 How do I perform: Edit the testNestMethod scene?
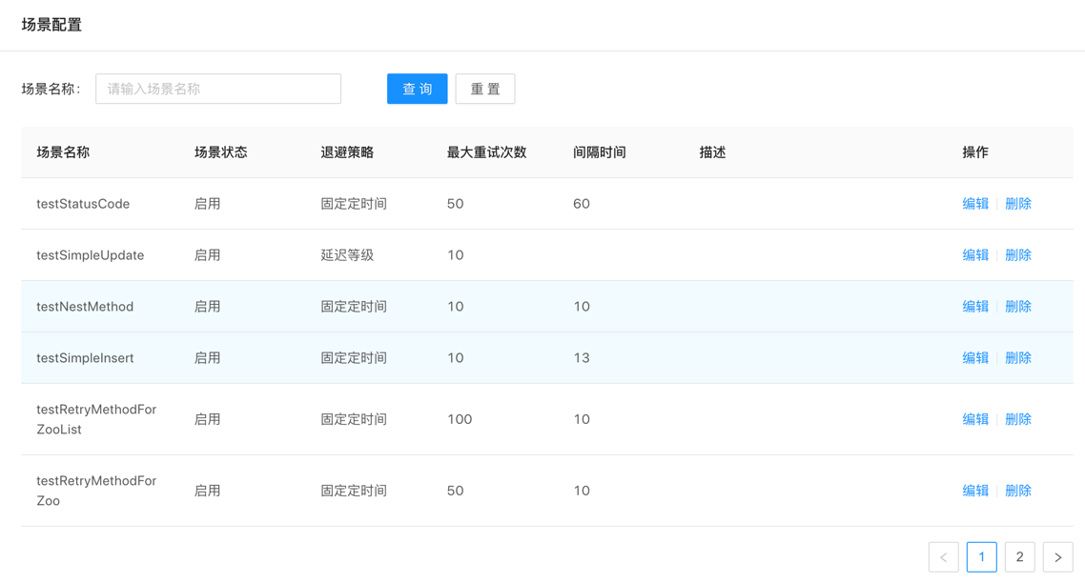click(x=974, y=307)
